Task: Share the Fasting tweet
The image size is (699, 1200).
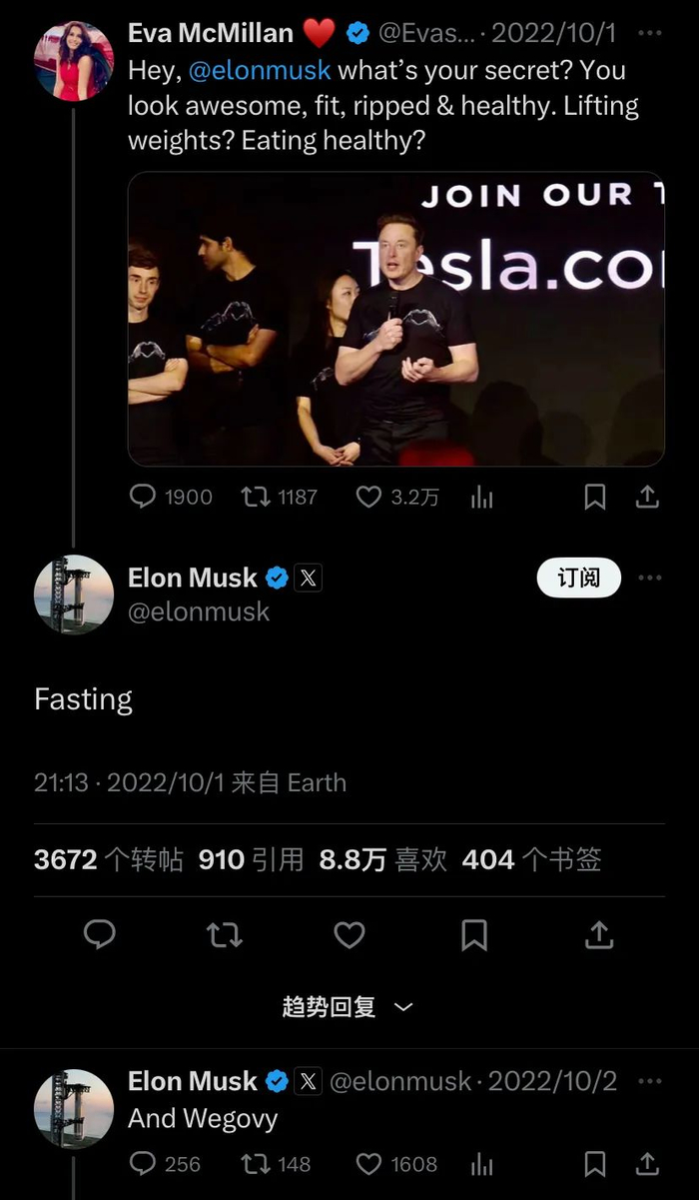Action: click(x=598, y=934)
